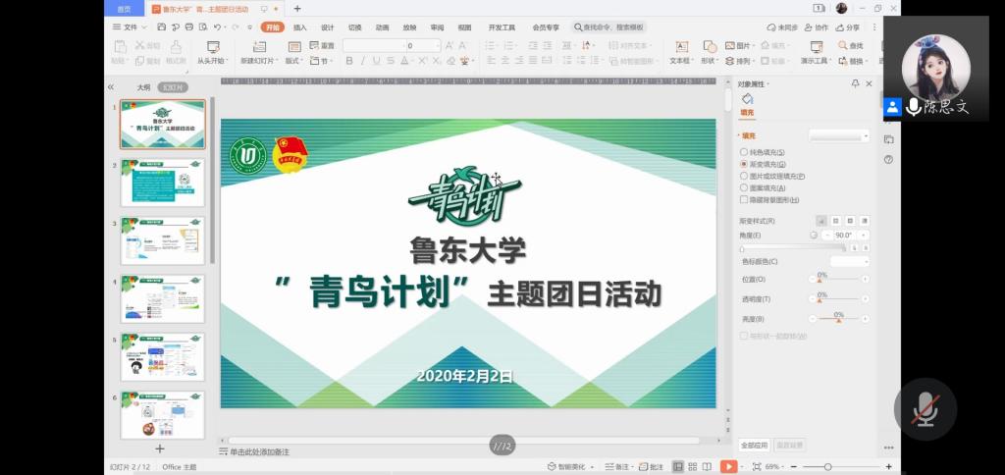This screenshot has height=475, width=1005.
Task: Open the font name combo box
Action: click(374, 45)
